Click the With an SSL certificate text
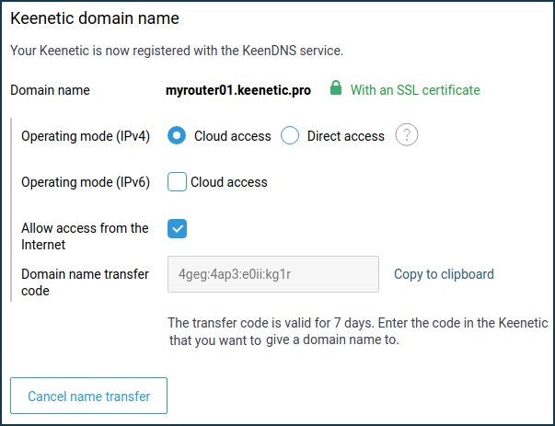Screen dimensions: 555x426 (x=415, y=90)
